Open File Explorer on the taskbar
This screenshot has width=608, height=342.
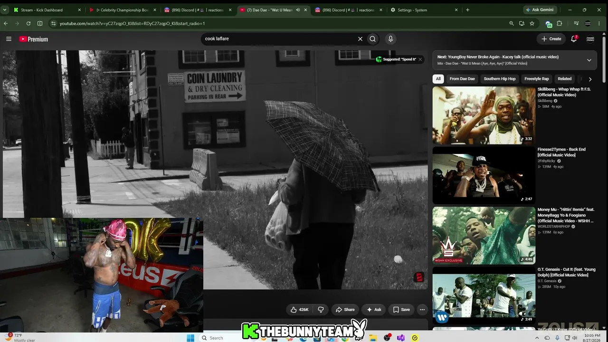tap(373, 338)
